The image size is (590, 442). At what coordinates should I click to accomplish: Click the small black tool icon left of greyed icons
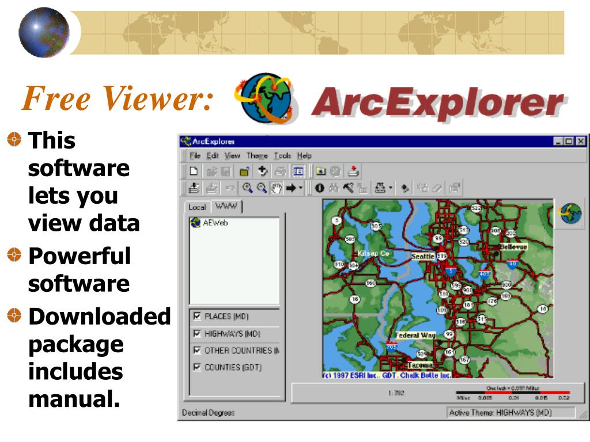(405, 188)
